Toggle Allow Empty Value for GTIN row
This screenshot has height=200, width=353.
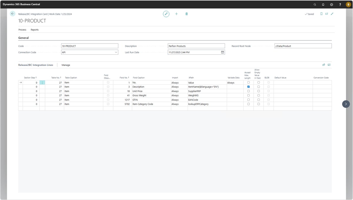tap(259, 100)
